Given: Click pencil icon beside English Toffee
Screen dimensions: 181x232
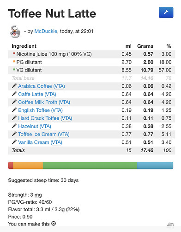Looking at the screenshot, I should pyautogui.click(x=14, y=110).
